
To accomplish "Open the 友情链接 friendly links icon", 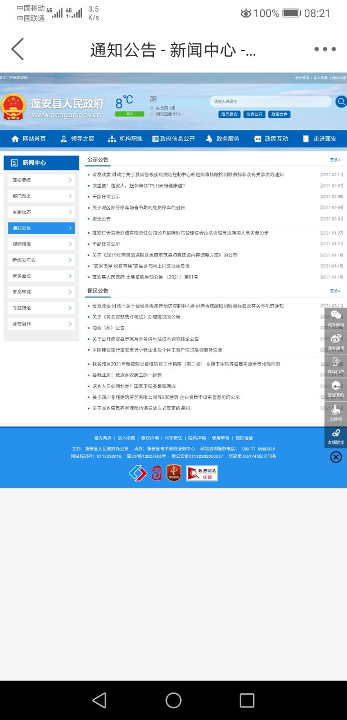I will click(336, 436).
